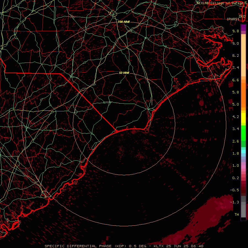
Task: Click the DKD label above the color scale
Action: (x=242, y=16)
